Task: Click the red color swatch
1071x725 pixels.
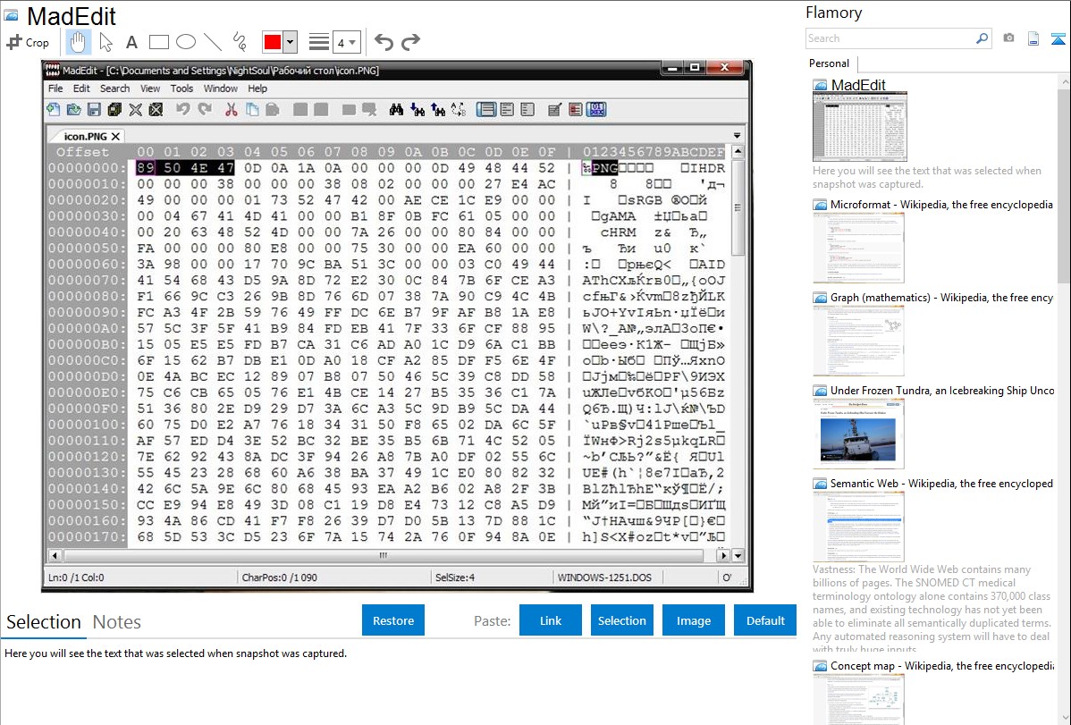Action: (x=273, y=42)
